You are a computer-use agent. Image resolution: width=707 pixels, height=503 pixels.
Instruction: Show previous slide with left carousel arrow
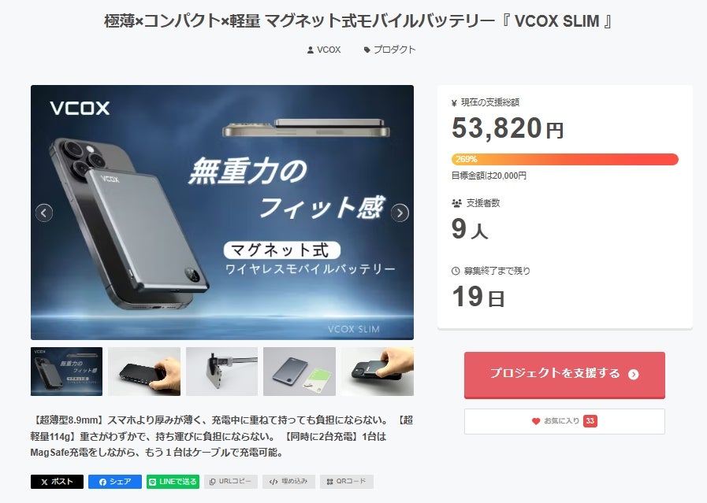(43, 213)
